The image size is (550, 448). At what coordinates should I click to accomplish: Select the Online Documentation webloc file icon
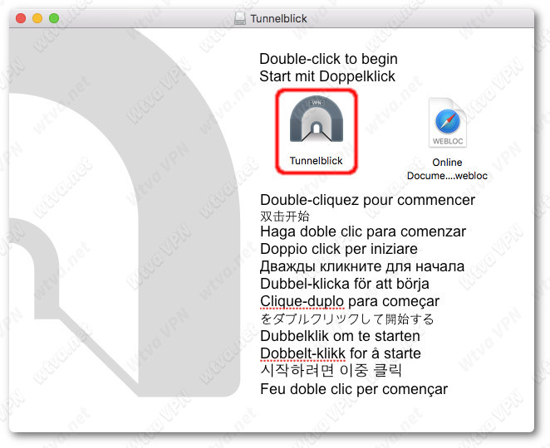(x=448, y=122)
